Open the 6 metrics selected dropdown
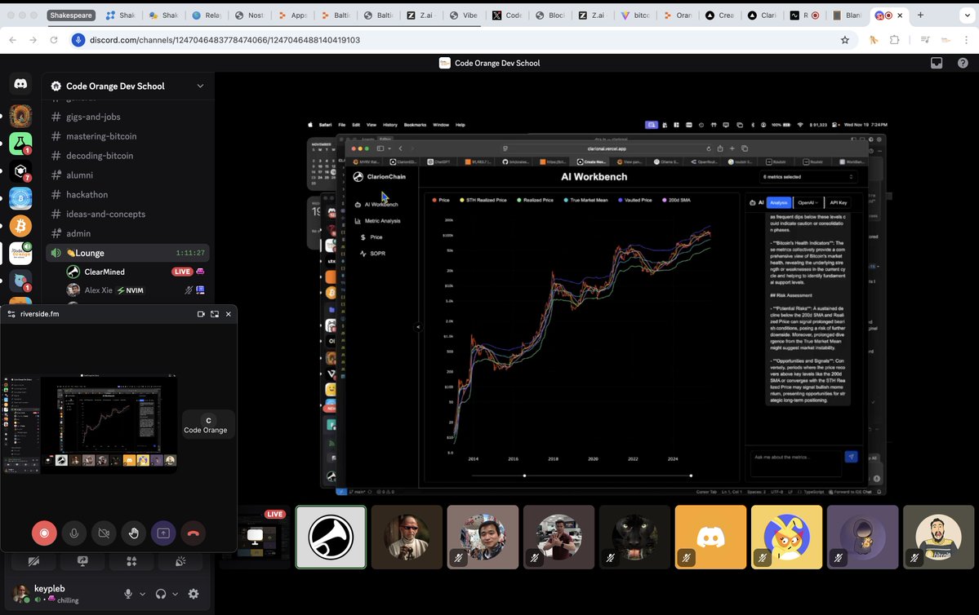979x615 pixels. [807, 176]
